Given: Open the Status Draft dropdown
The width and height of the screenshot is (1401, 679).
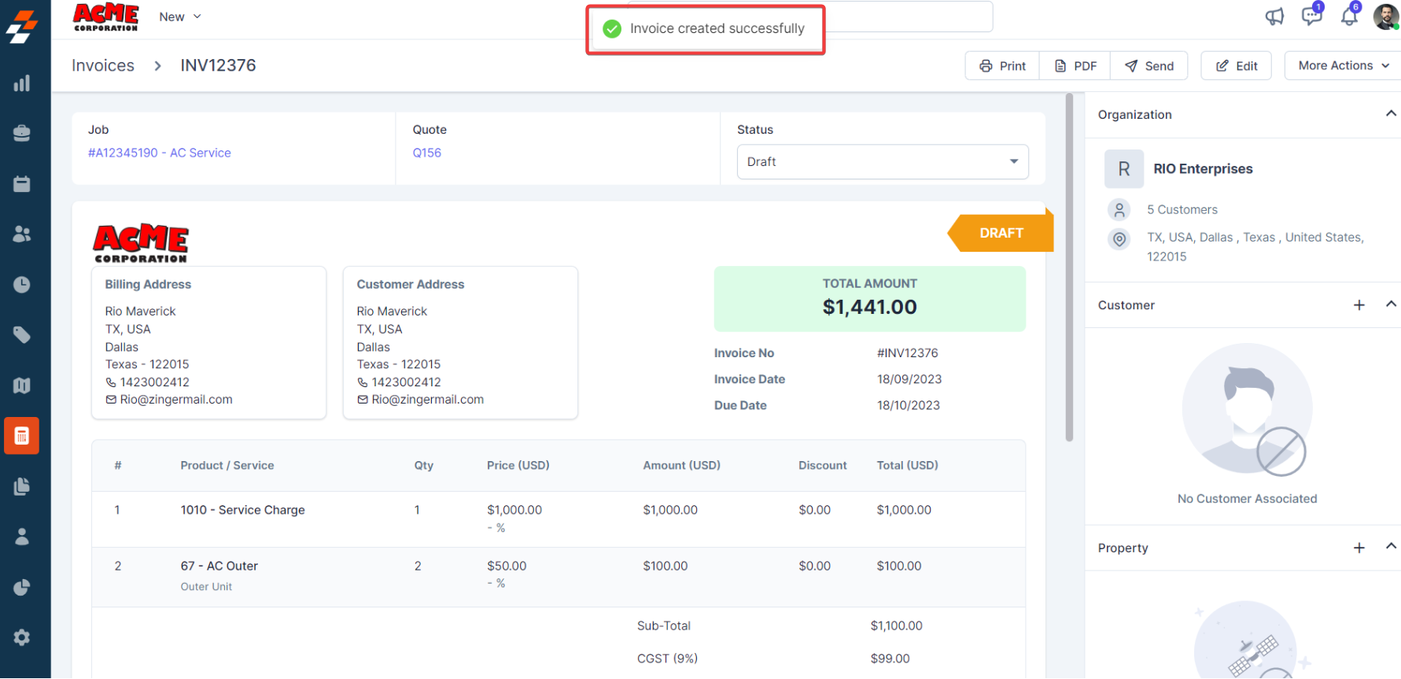Looking at the screenshot, I should pyautogui.click(x=882, y=162).
